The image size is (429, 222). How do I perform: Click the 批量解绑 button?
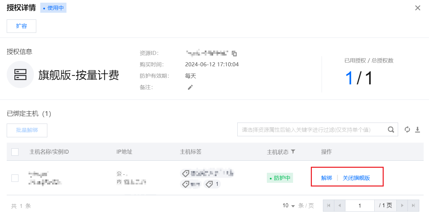click(27, 130)
